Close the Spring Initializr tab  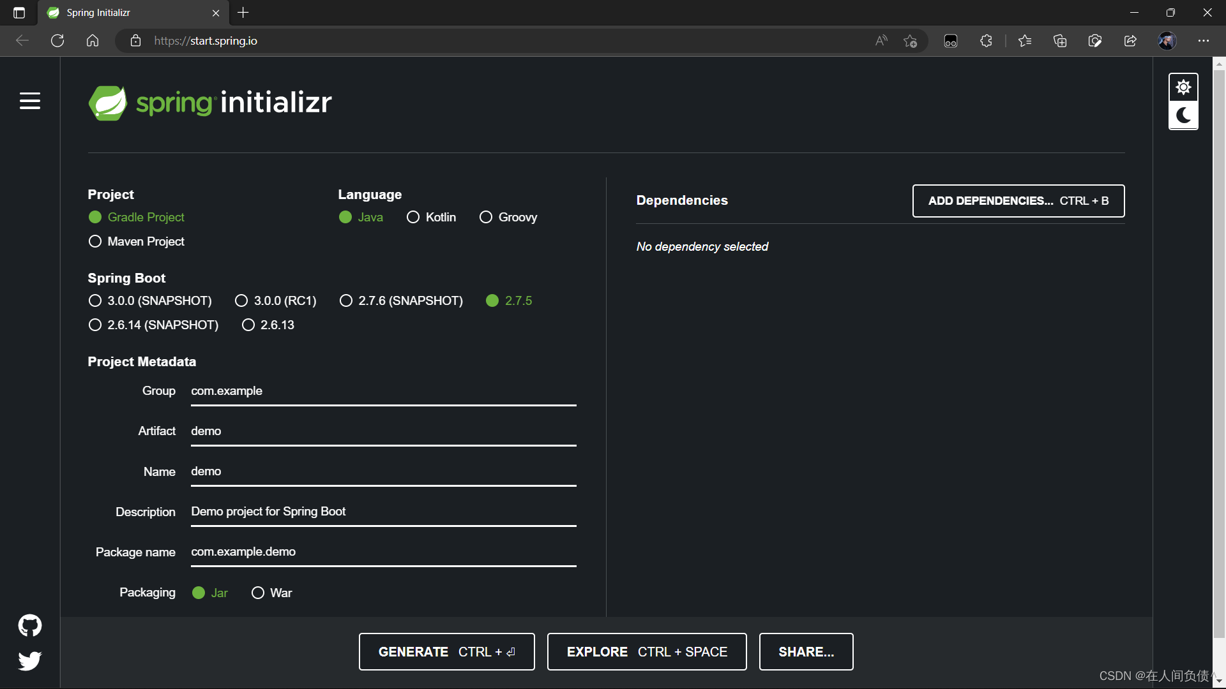(216, 13)
